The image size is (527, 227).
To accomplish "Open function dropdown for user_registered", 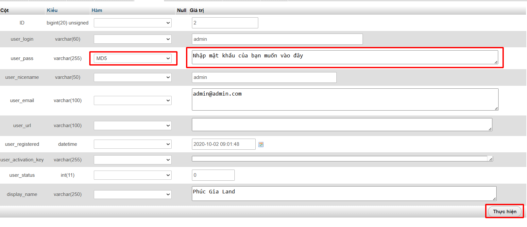I will tap(132, 144).
